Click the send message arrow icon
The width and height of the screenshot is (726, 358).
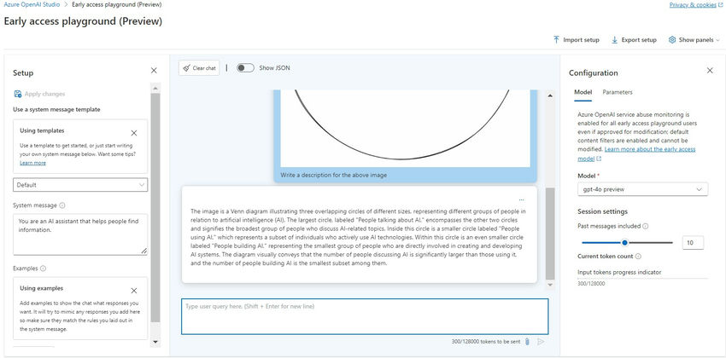pyautogui.click(x=541, y=342)
